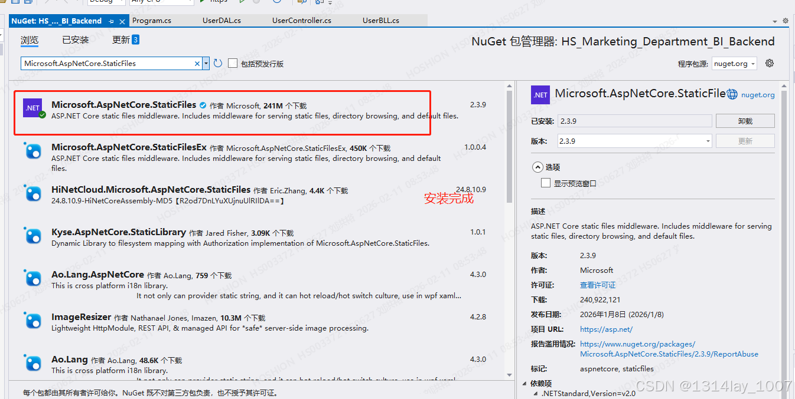Click the package list scroll-up arrow
This screenshot has height=399, width=795.
coord(509,87)
